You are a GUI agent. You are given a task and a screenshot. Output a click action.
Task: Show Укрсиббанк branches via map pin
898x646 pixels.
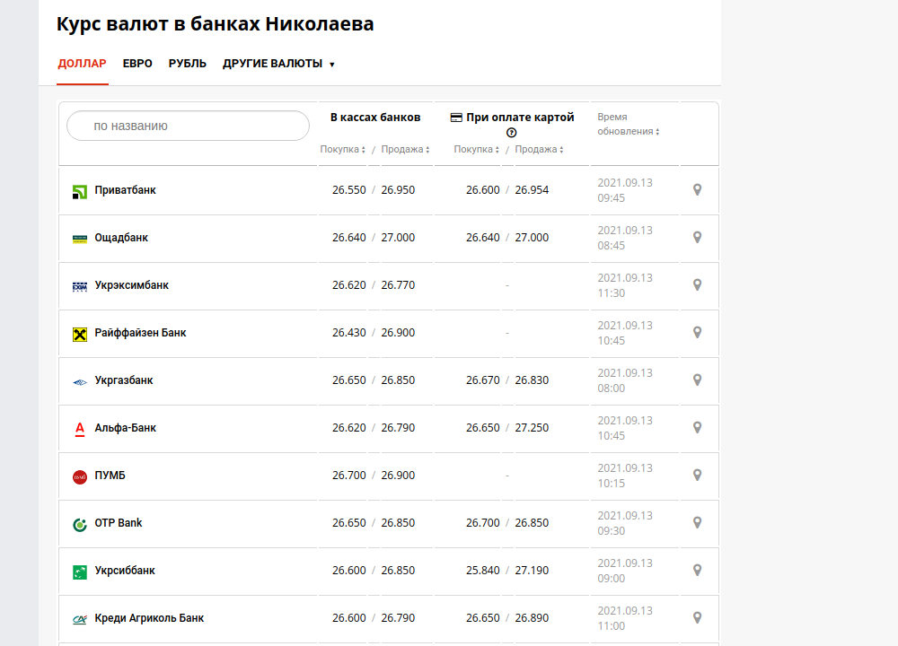[x=697, y=570]
